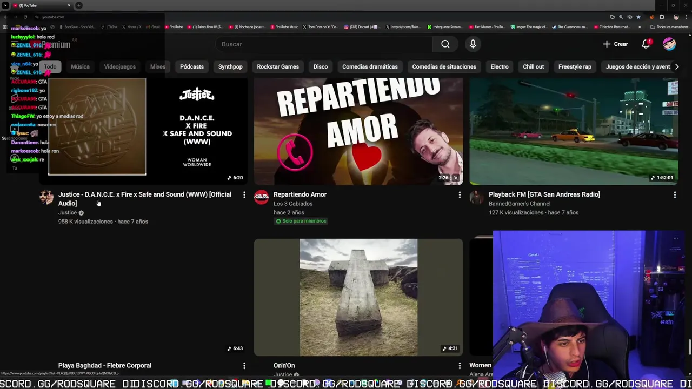This screenshot has height=389, width=692.
Task: Select the Música filter chip
Action: (80, 66)
